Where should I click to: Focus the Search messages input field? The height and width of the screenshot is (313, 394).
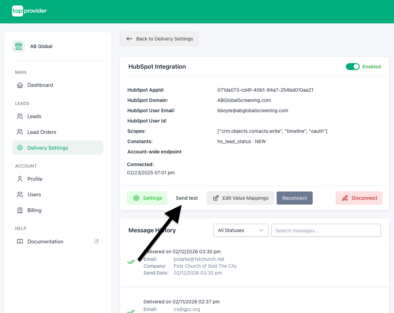click(x=326, y=230)
